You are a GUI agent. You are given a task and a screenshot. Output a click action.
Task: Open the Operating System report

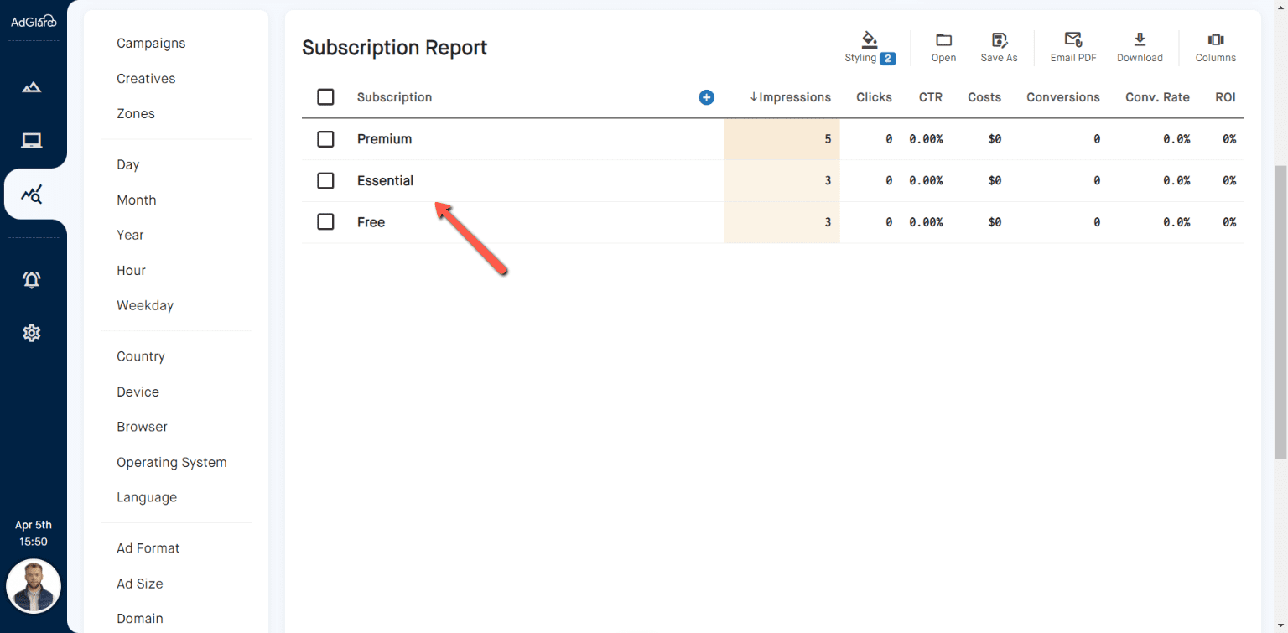tap(172, 462)
